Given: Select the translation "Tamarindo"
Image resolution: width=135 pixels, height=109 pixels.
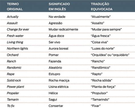Looking at the screenshot, I should pos(100,100).
